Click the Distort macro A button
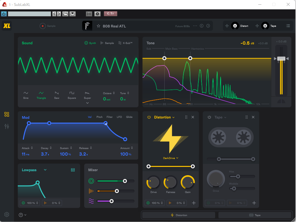 tap(235, 26)
